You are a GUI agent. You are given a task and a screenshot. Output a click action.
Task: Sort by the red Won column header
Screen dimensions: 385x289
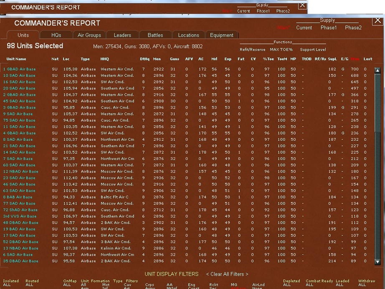pos(355,59)
